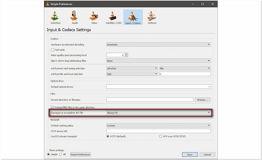Minimize the Simple Preferences window
Viewport: 262px width, 160px height.
pyautogui.click(x=193, y=4)
